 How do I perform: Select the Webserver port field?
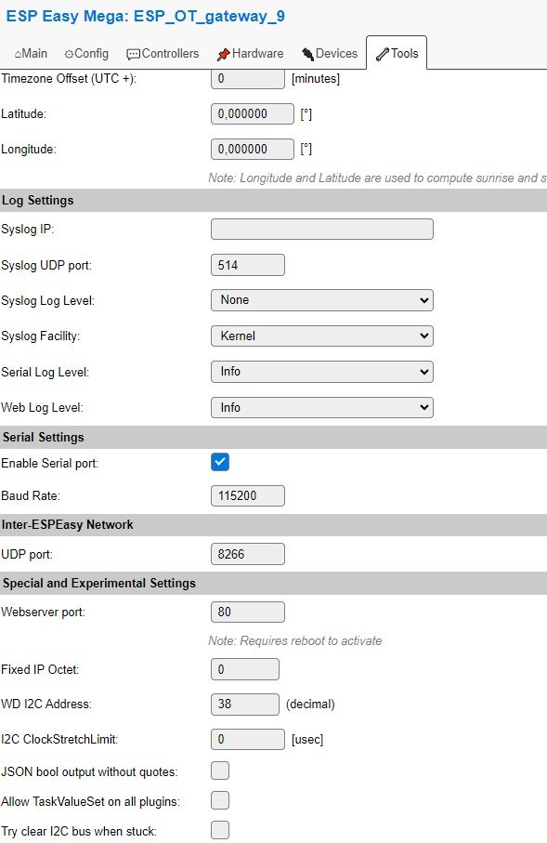click(248, 612)
